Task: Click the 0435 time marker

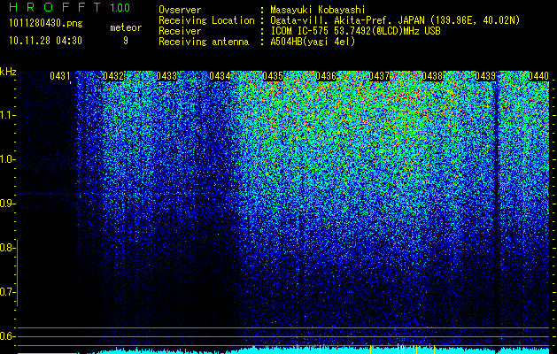Action: coord(273,76)
